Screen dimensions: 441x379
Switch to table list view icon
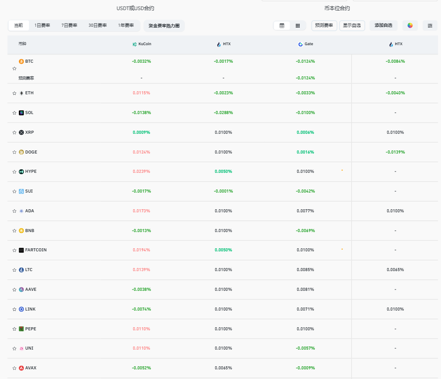[282, 26]
